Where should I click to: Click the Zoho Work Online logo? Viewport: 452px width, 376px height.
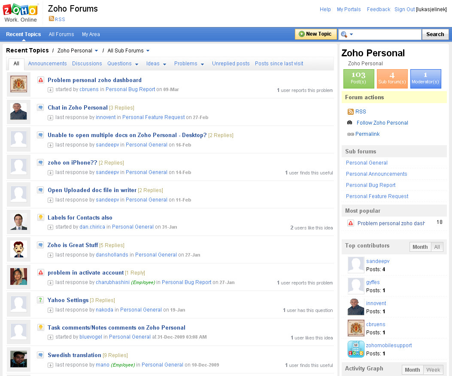point(21,13)
